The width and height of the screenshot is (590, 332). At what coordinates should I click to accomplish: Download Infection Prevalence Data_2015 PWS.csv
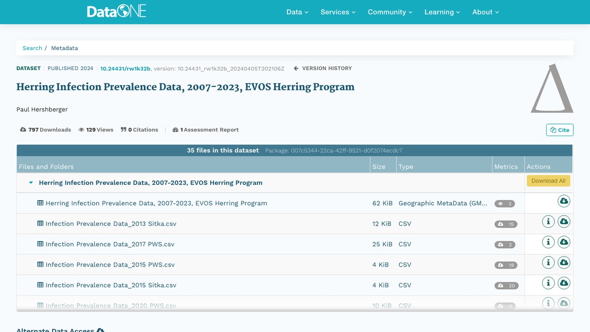click(x=564, y=262)
